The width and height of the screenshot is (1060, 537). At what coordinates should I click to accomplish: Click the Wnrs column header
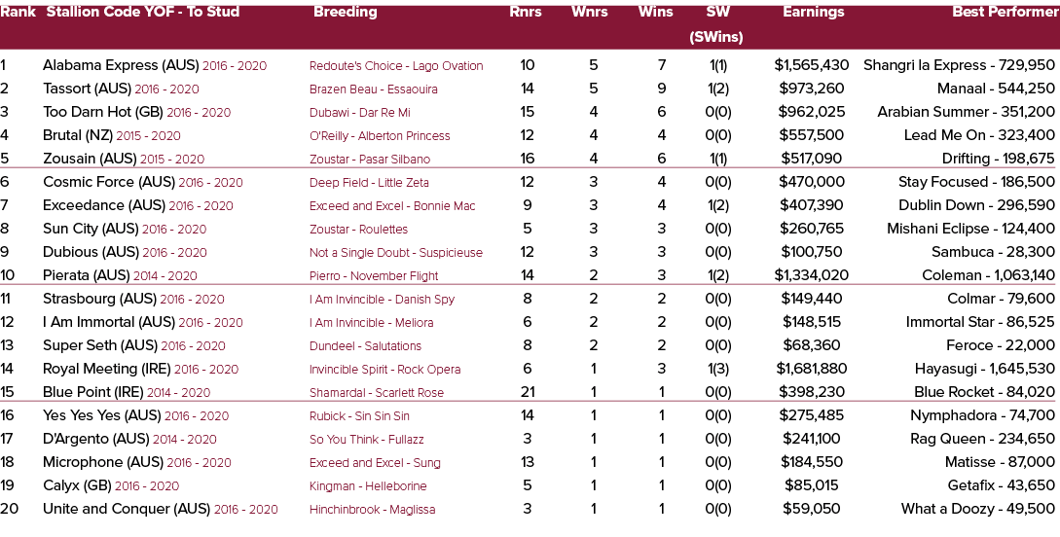[590, 12]
